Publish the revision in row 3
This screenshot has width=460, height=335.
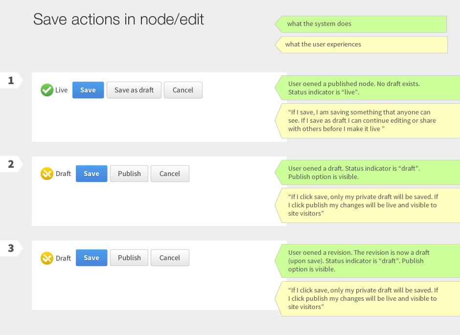pos(129,258)
